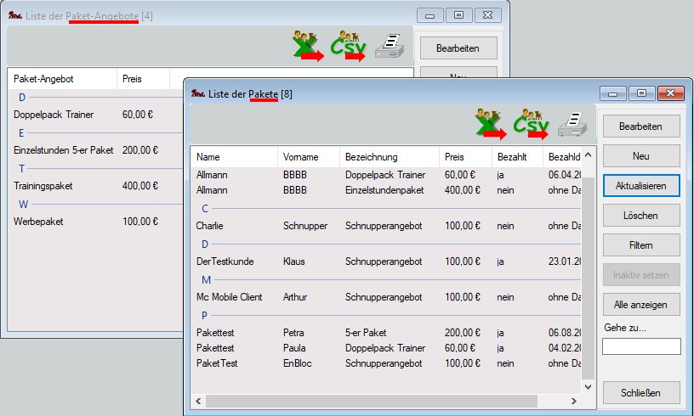
Task: Click the Alle anzeigen button
Action: click(x=641, y=304)
